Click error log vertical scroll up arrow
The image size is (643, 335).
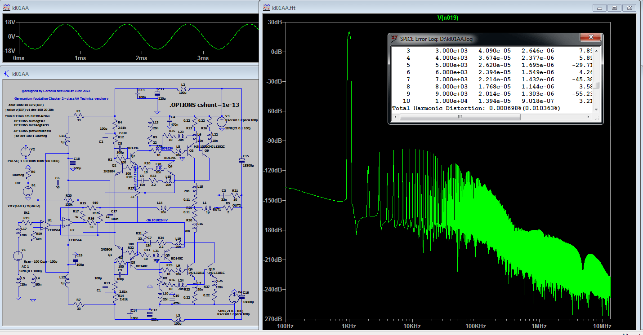596,50
